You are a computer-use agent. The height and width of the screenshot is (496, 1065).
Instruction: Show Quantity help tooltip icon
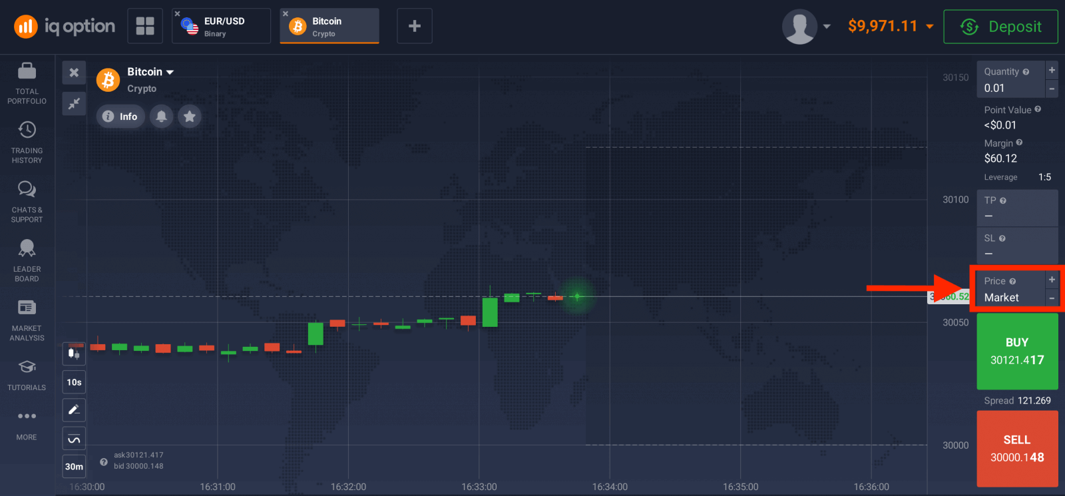tap(1026, 72)
